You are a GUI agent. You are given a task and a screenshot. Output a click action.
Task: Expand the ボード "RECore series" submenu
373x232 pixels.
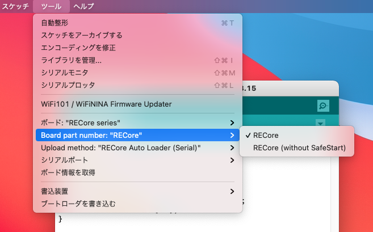(137, 123)
